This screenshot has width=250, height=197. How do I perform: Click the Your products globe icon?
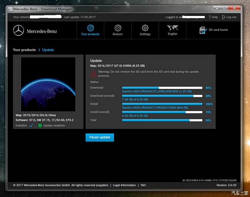(x=90, y=28)
